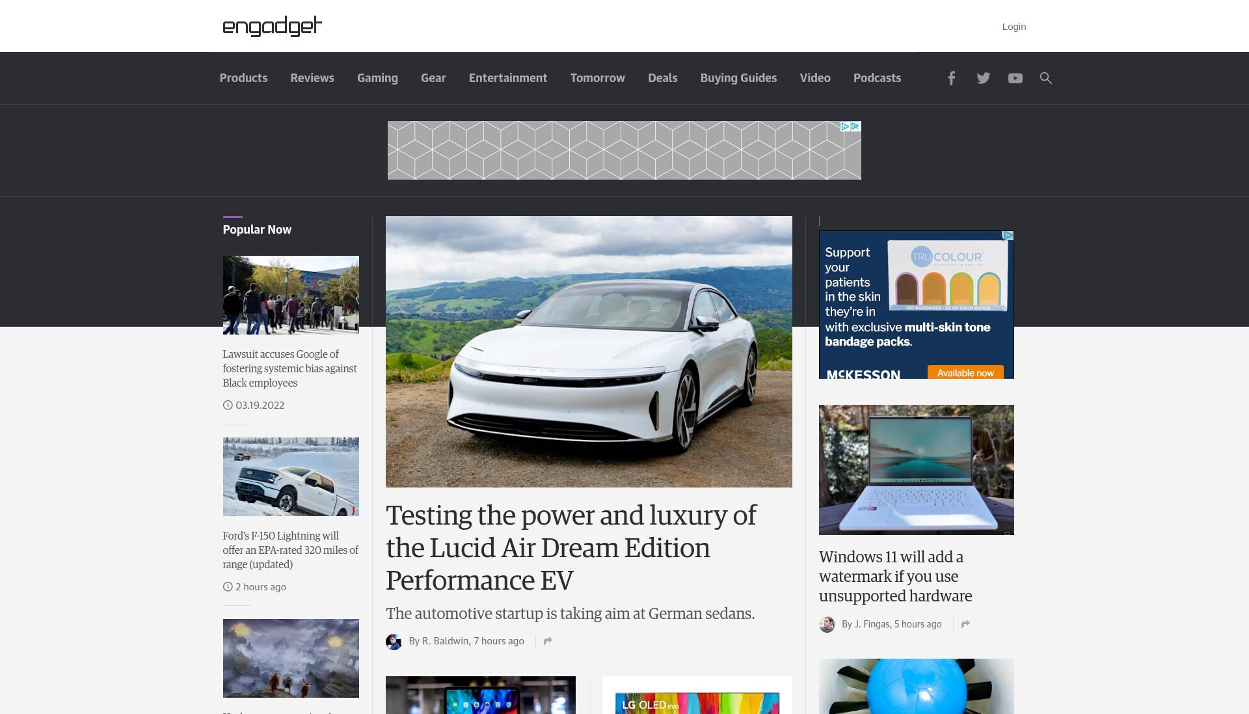Click the Engadget logo
Viewport: 1249px width, 714px height.
pyautogui.click(x=272, y=26)
